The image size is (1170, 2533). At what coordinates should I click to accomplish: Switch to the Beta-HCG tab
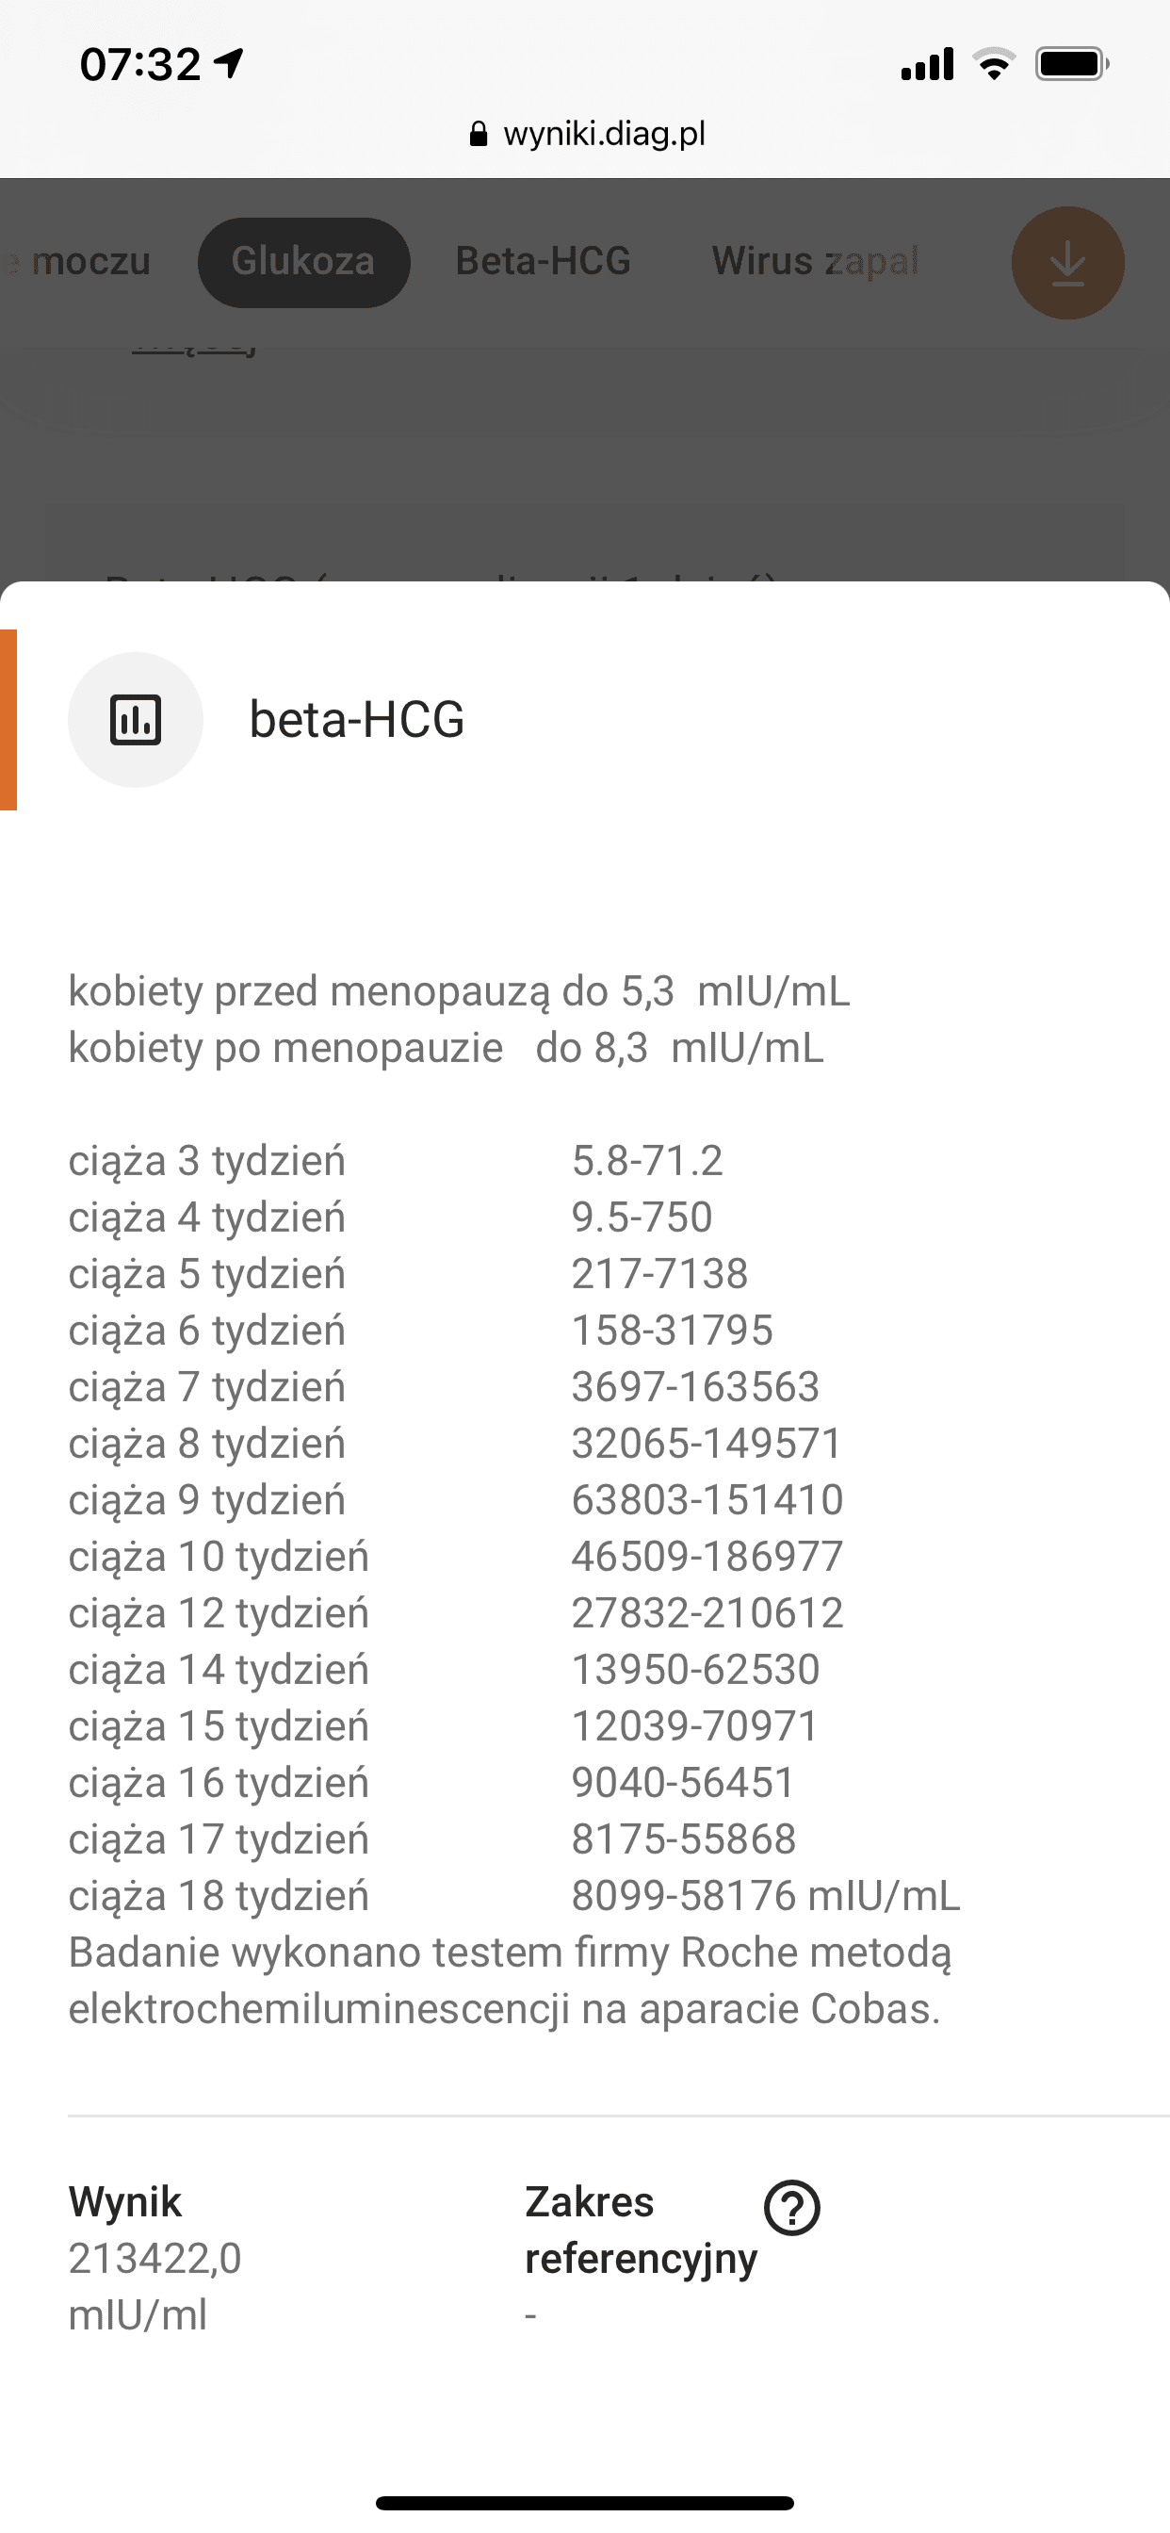(543, 262)
